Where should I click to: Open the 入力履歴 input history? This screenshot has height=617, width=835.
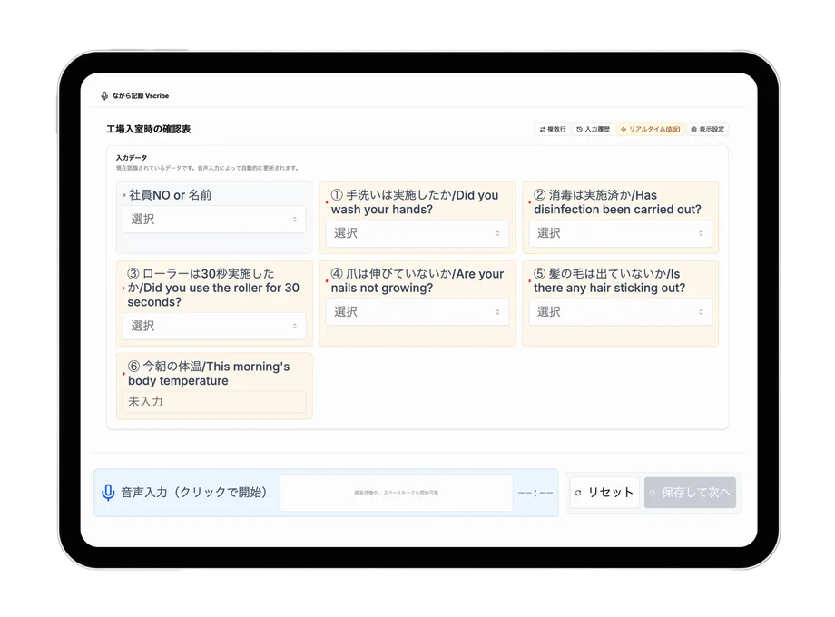pos(592,130)
